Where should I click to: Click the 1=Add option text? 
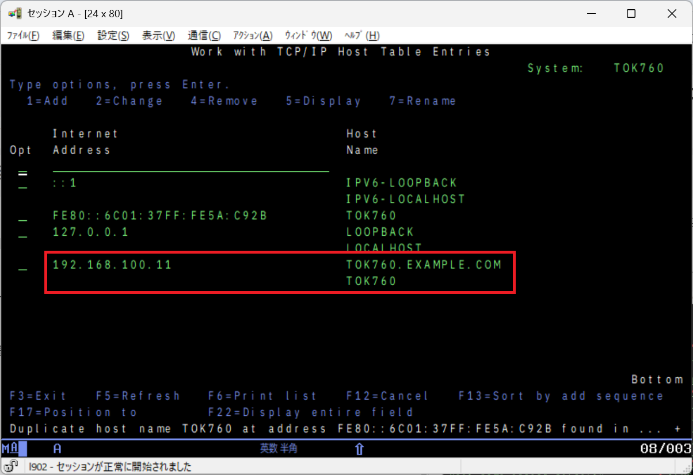tap(47, 101)
